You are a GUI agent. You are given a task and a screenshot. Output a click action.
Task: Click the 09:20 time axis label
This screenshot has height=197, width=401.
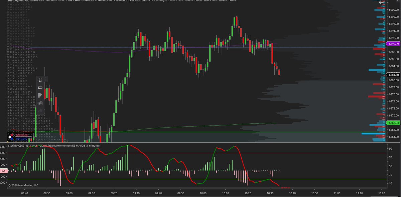click(x=114, y=193)
